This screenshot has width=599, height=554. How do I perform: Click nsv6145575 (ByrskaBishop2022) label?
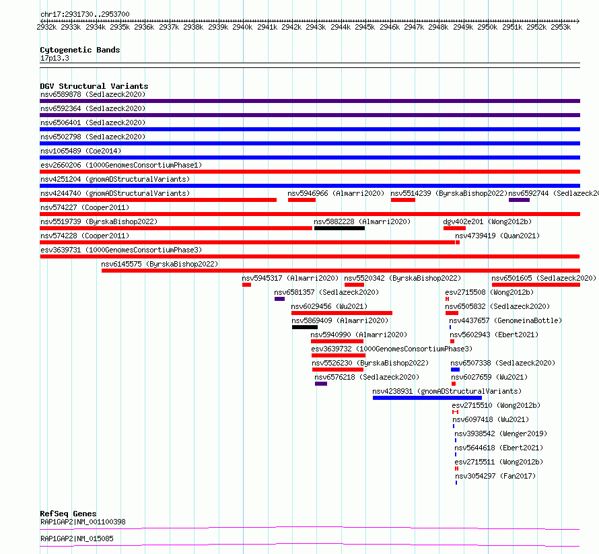pos(160,264)
